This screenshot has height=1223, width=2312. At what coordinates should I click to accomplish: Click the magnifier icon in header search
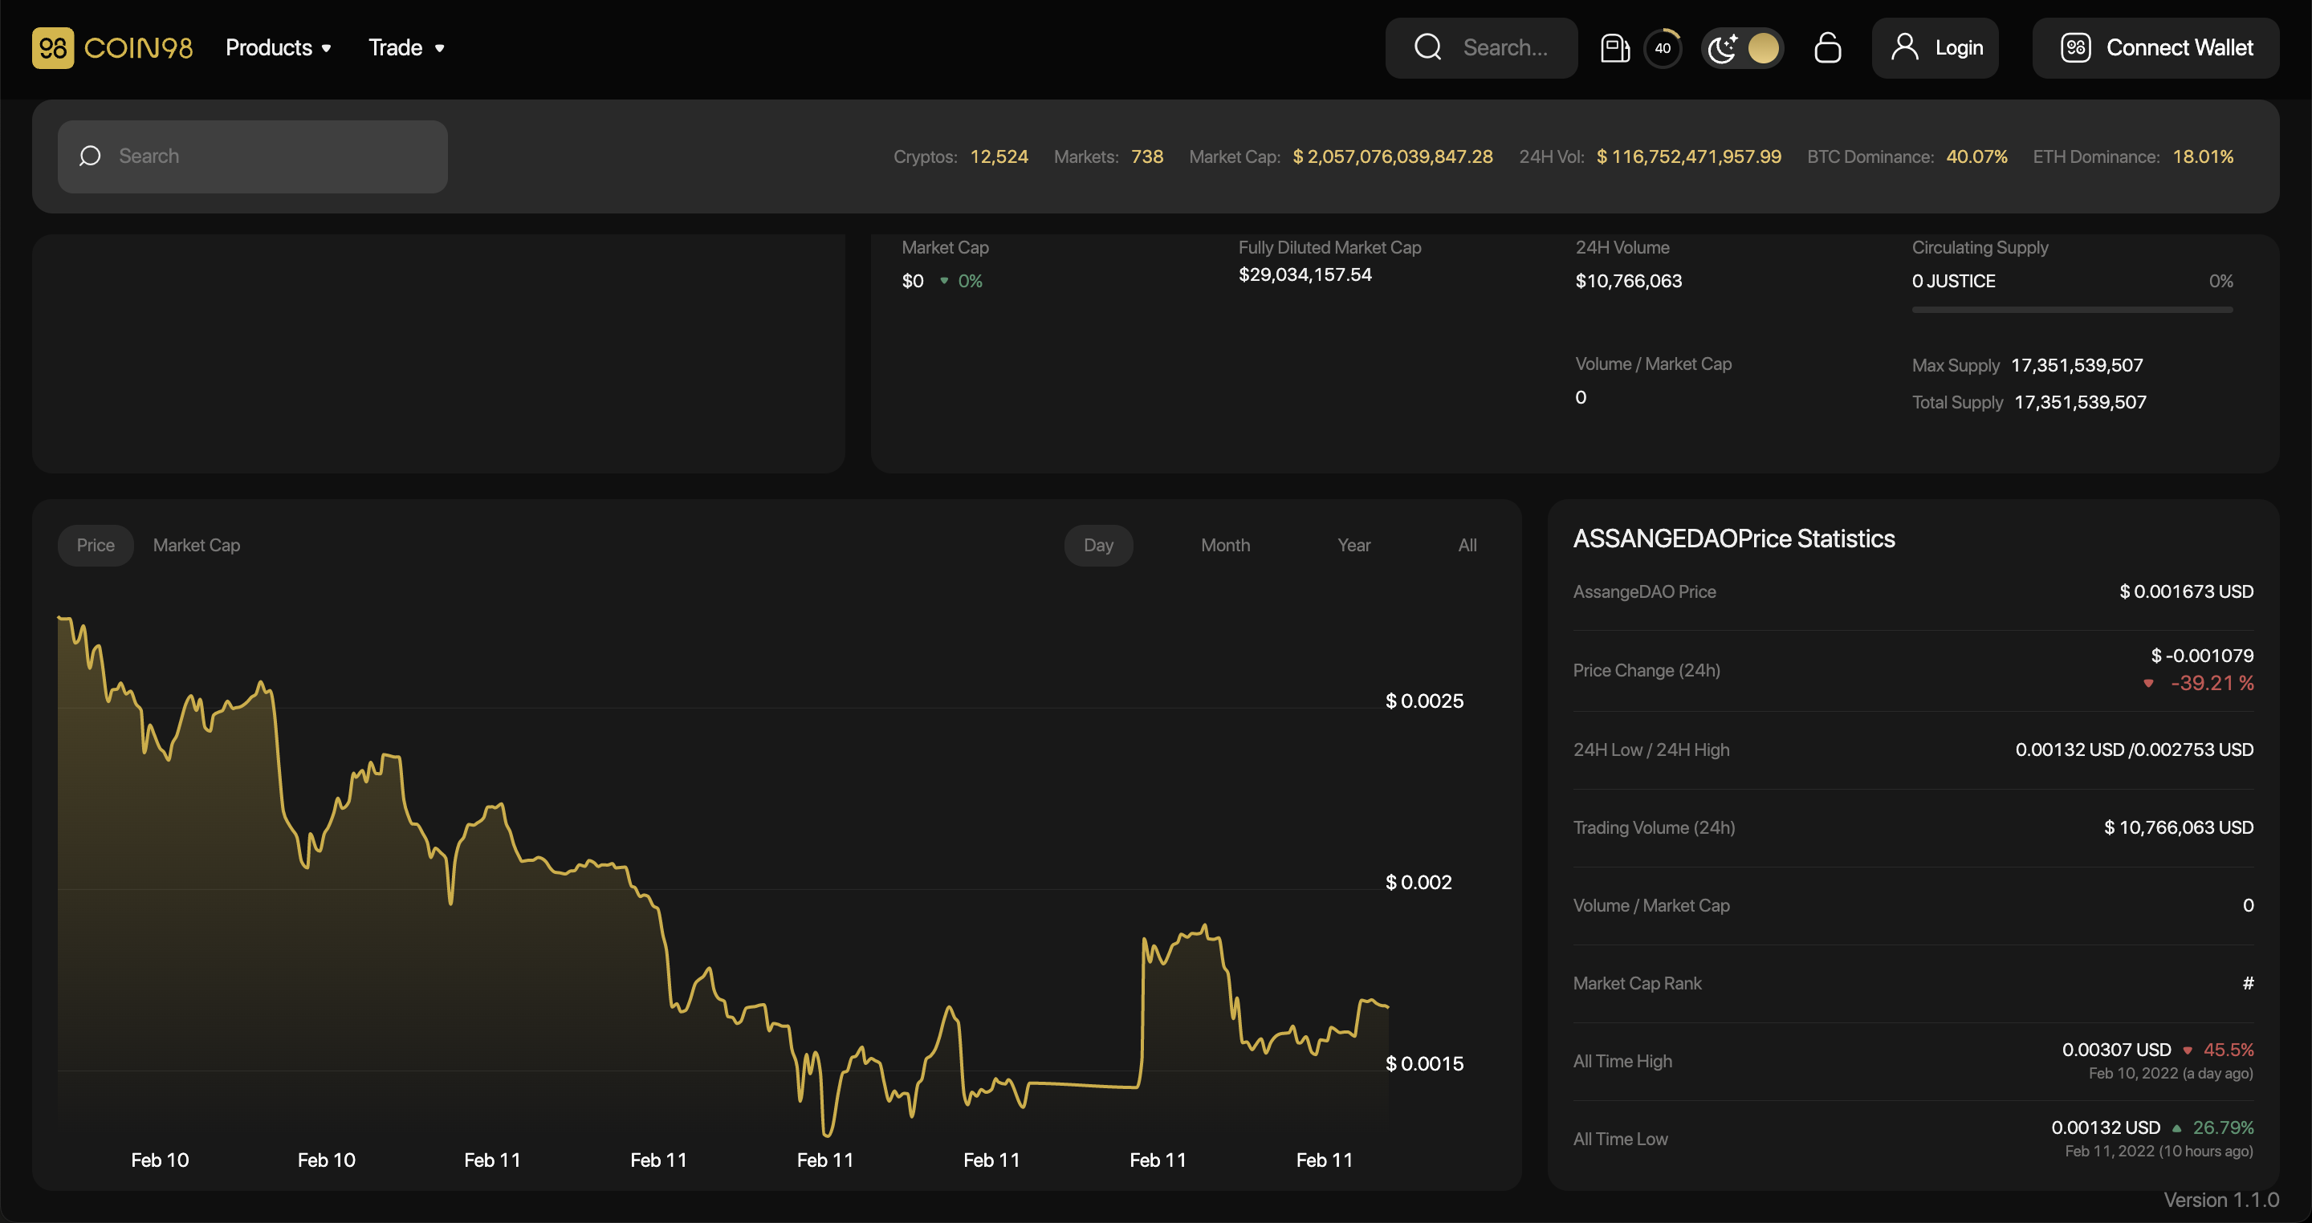point(1428,47)
